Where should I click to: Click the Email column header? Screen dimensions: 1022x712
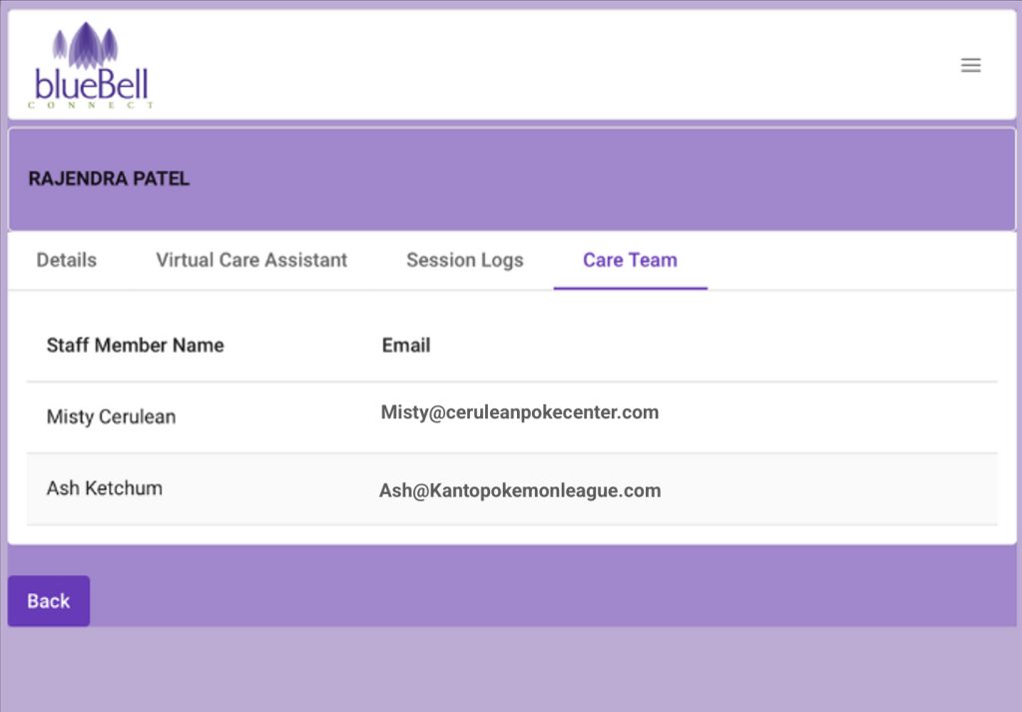coord(406,346)
